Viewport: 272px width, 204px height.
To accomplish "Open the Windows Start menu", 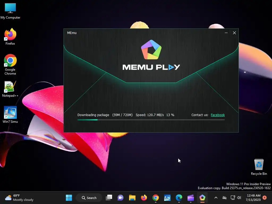I will [x=69, y=198].
